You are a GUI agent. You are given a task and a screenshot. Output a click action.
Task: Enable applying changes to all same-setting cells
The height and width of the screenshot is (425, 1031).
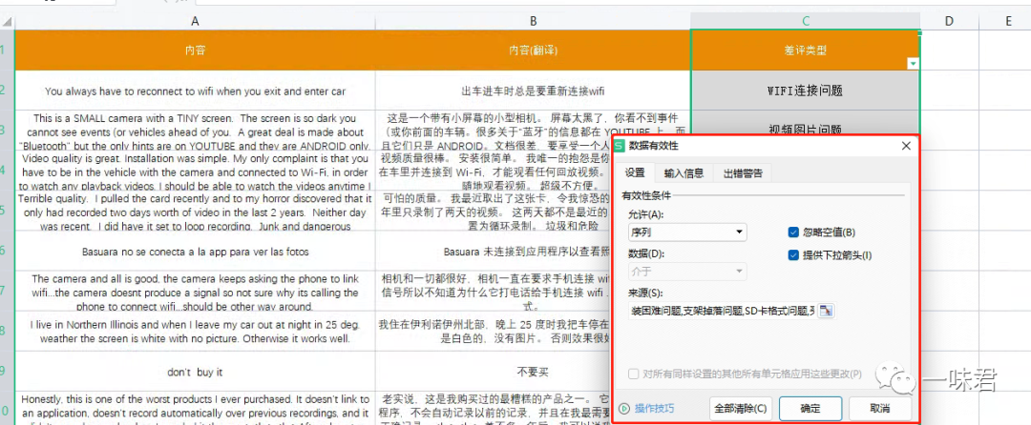point(634,374)
